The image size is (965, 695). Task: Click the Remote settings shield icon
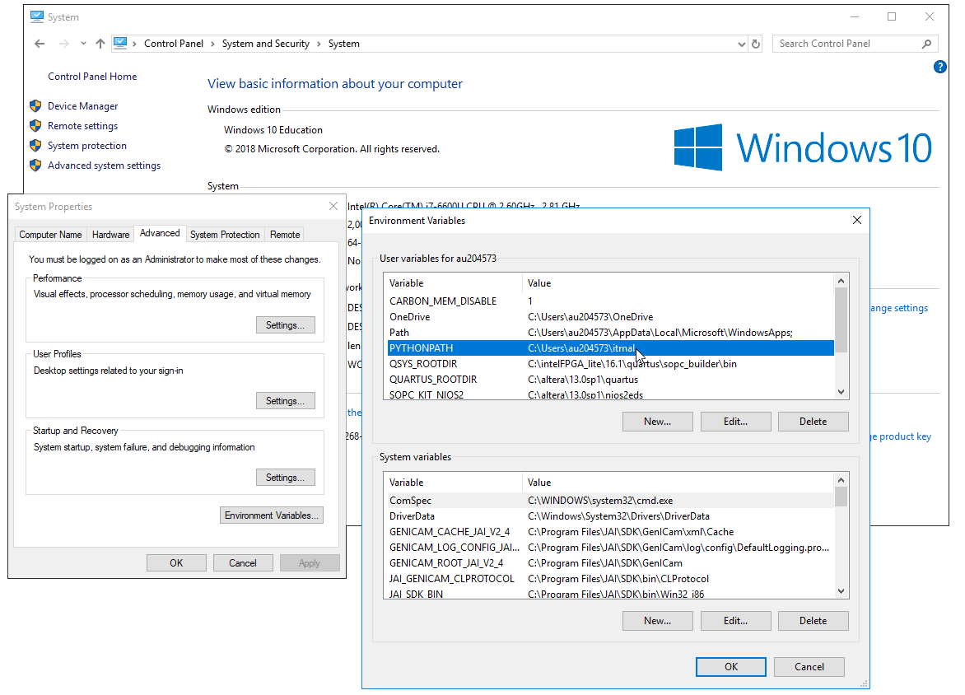click(x=35, y=126)
